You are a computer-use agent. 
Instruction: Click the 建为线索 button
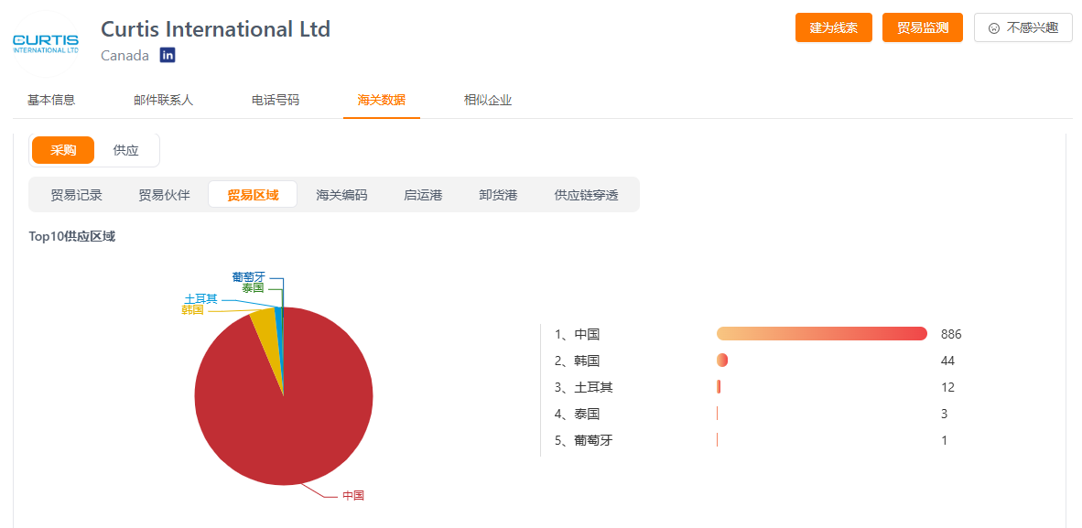(x=834, y=27)
